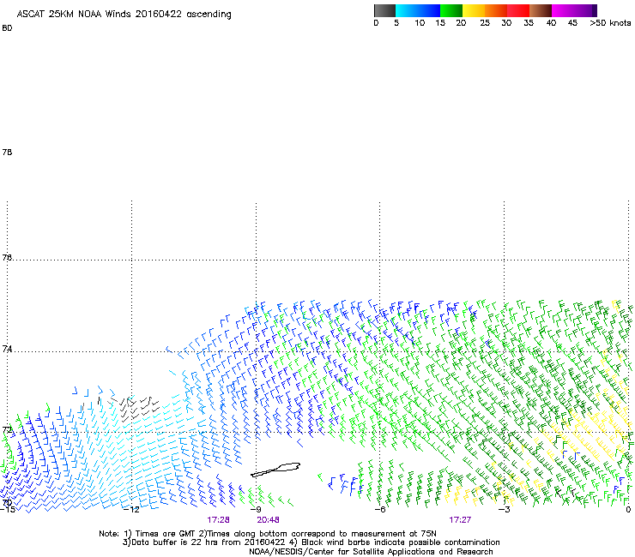Click the latitude label 74
The image size is (635, 557).
point(7,349)
